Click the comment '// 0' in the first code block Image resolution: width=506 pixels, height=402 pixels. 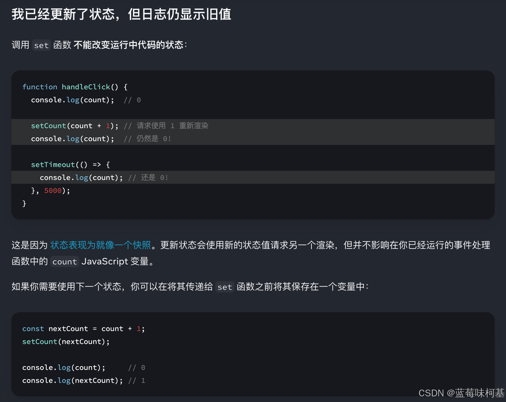click(132, 100)
